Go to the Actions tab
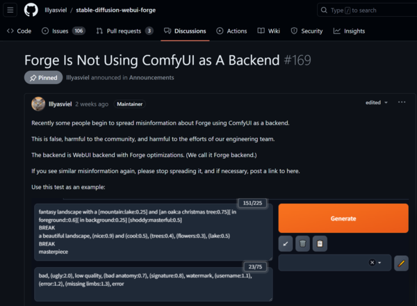The width and height of the screenshot is (417, 306). [231, 31]
